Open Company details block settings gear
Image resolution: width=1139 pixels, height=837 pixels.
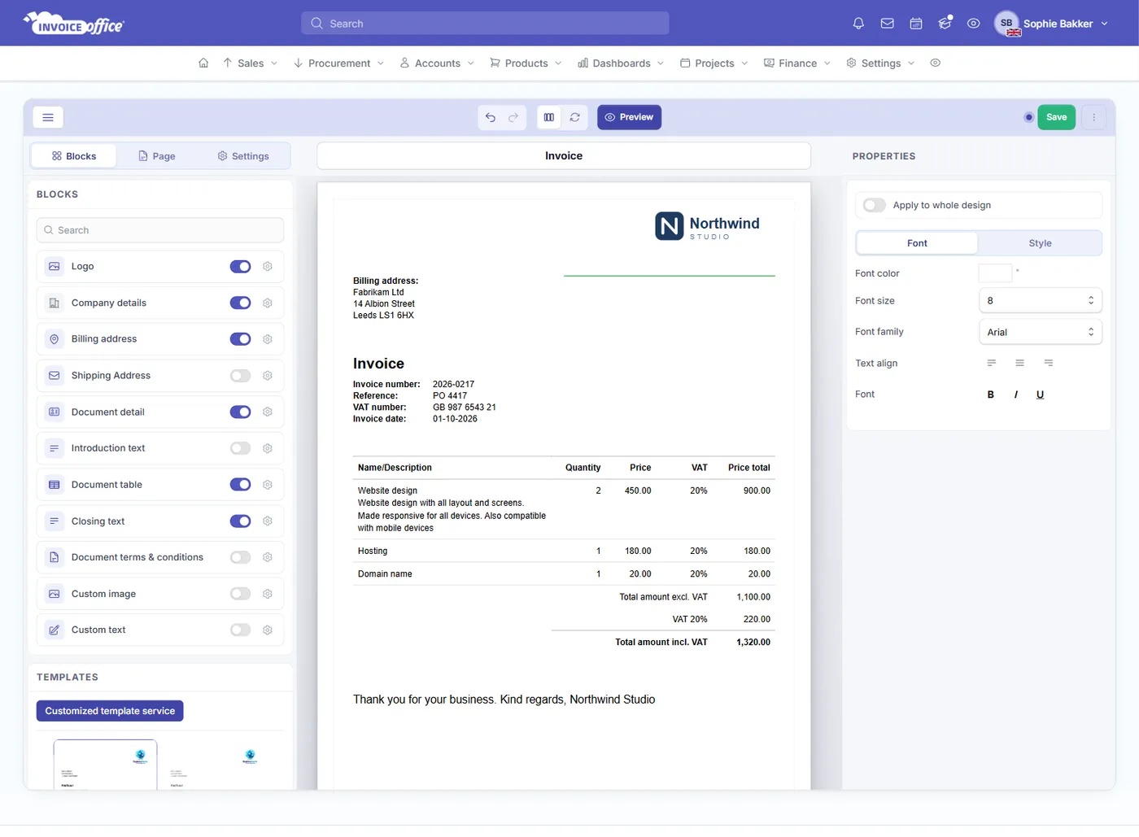tap(268, 303)
